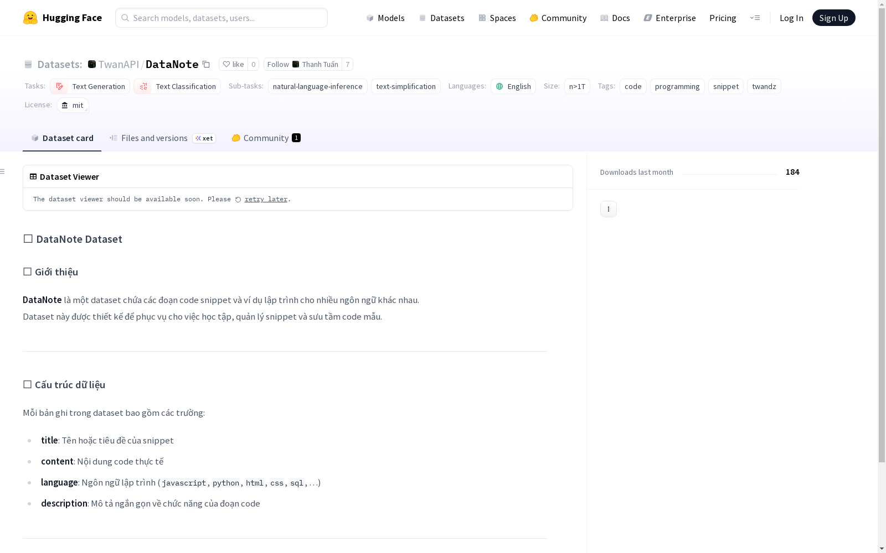Click the python code token
Viewport: 886px width, 553px height.
coord(226,483)
